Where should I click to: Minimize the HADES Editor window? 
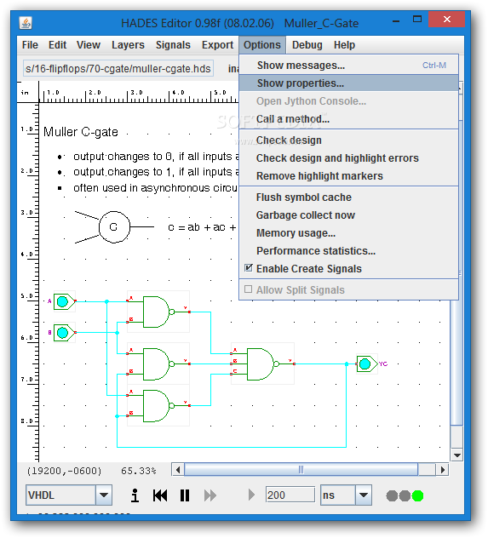pyautogui.click(x=396, y=21)
